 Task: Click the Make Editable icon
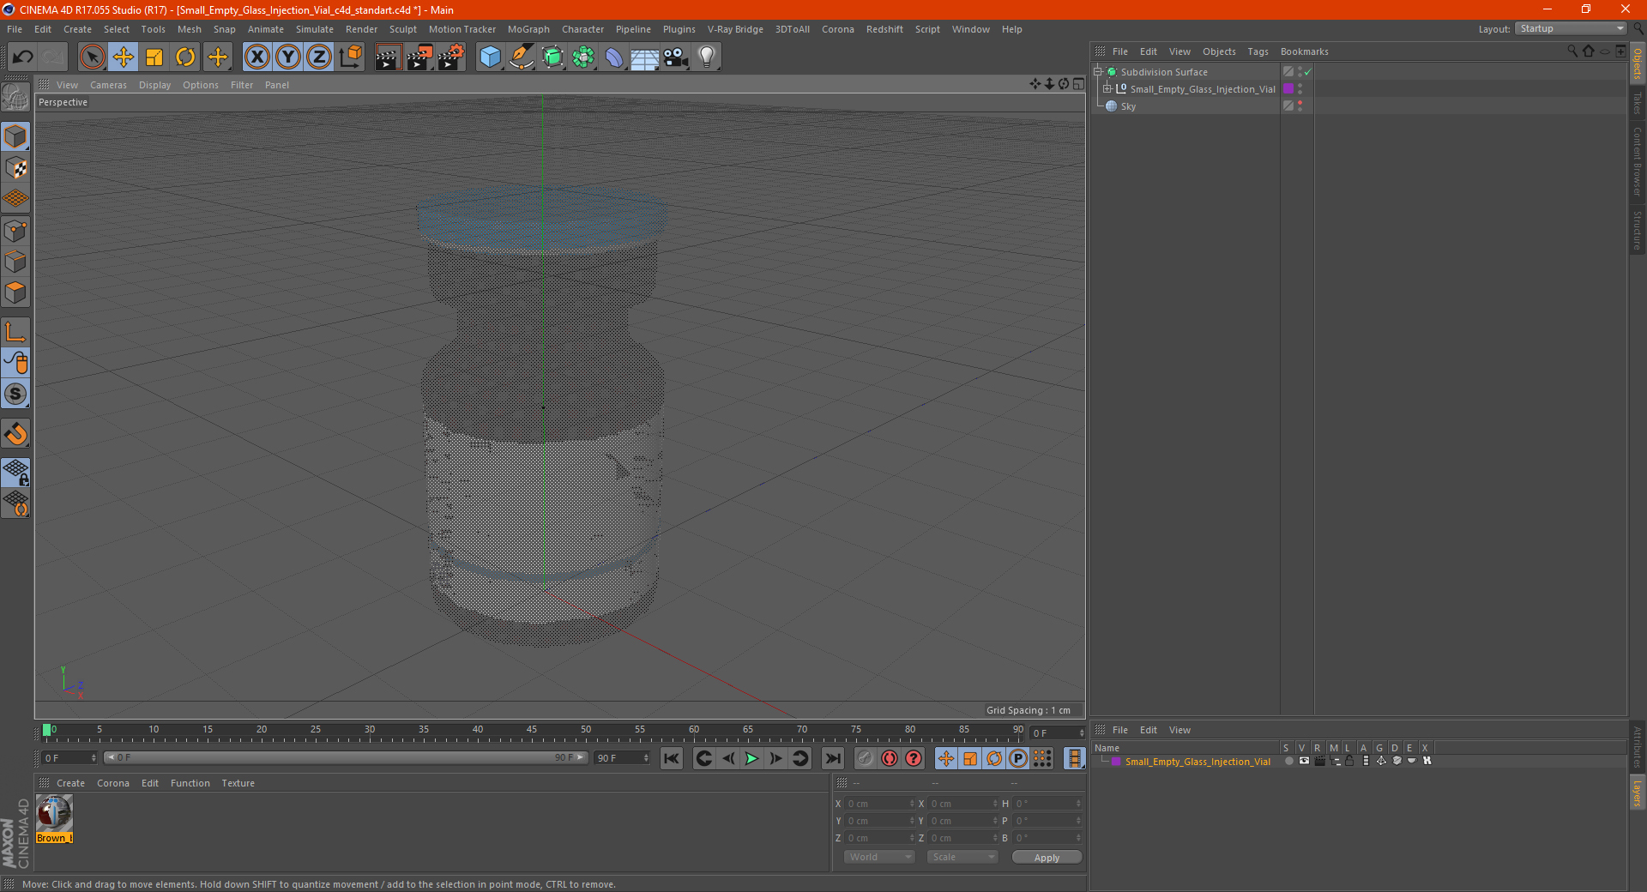[15, 97]
